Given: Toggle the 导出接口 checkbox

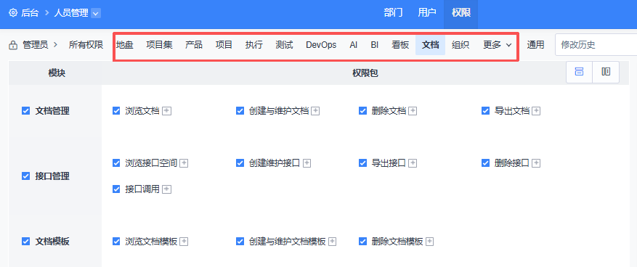Looking at the screenshot, I should pos(362,163).
